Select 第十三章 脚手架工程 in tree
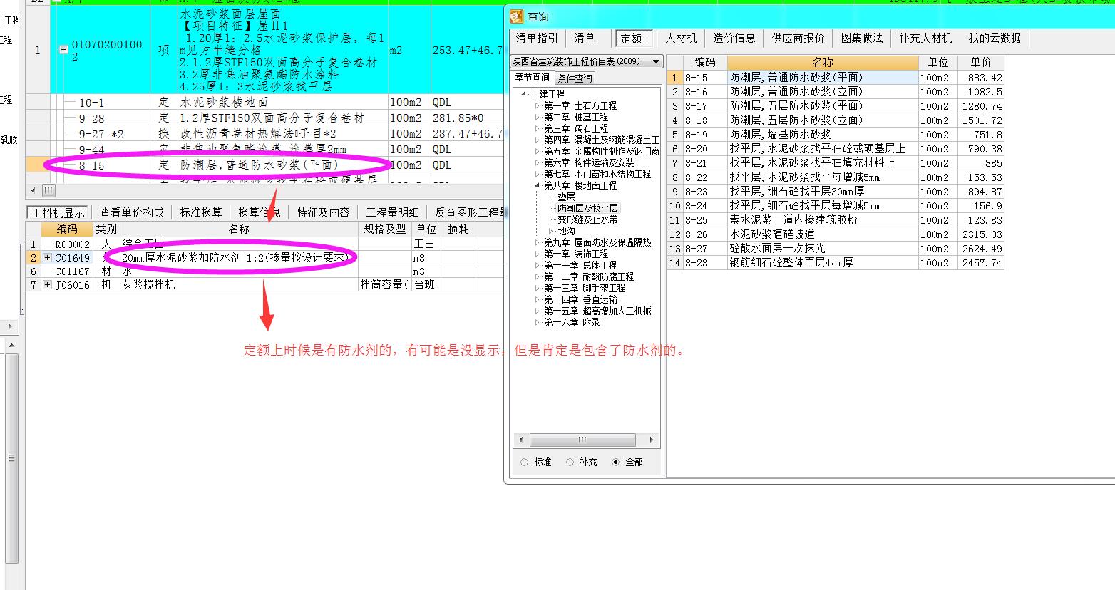 [585, 288]
